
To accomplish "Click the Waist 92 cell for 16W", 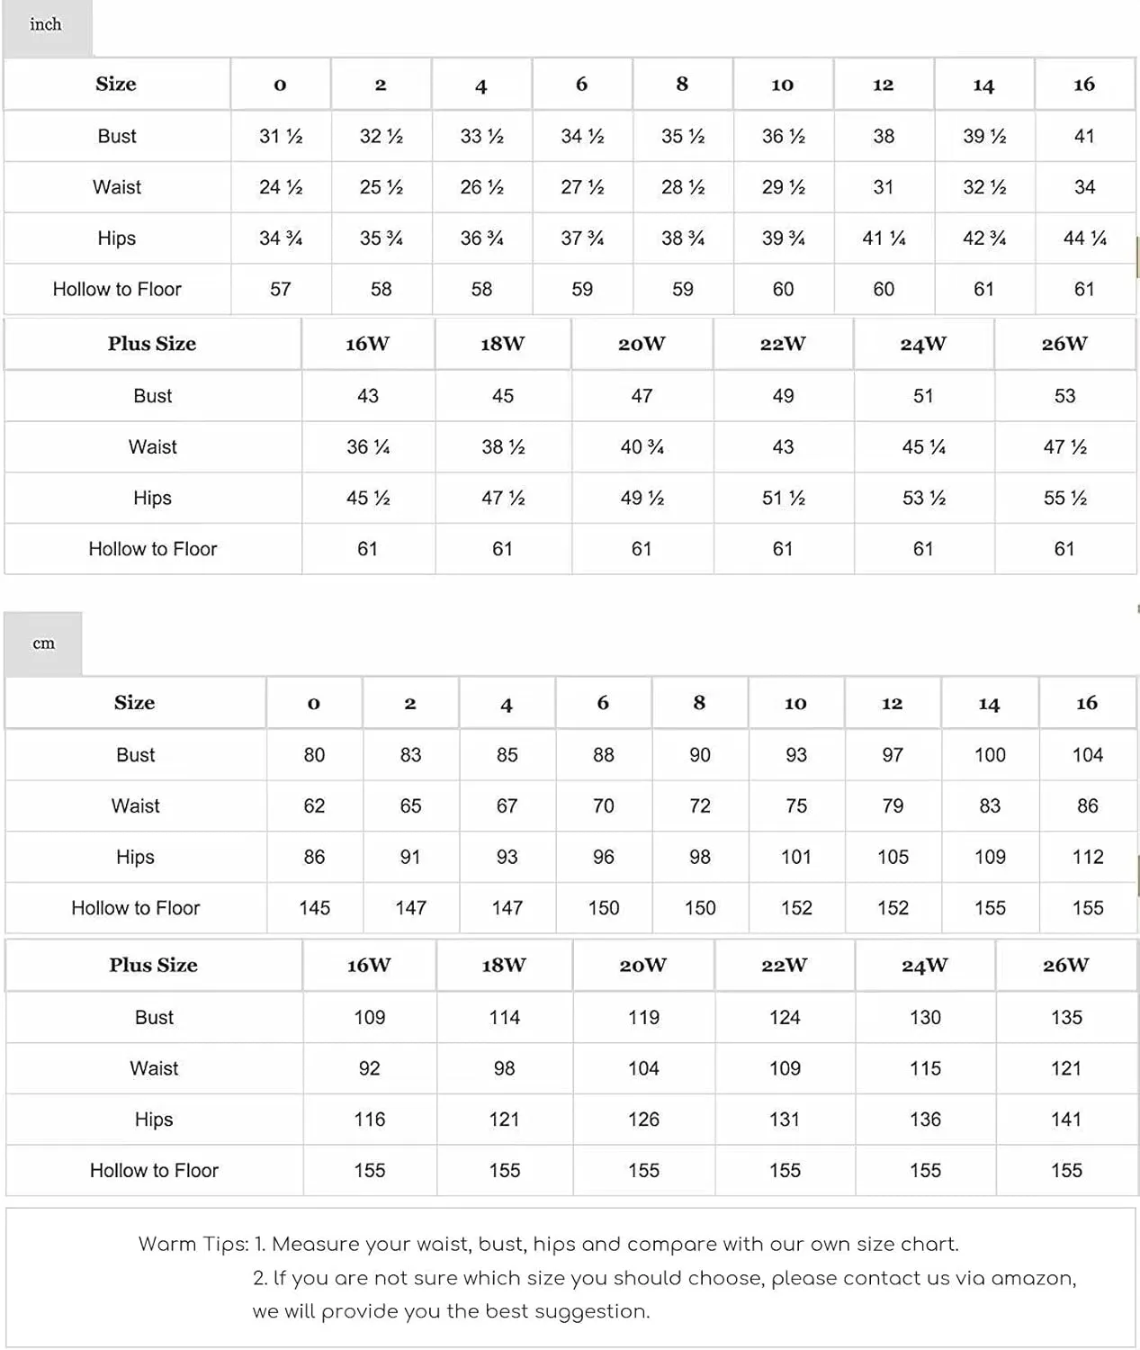I will 370,1069.
